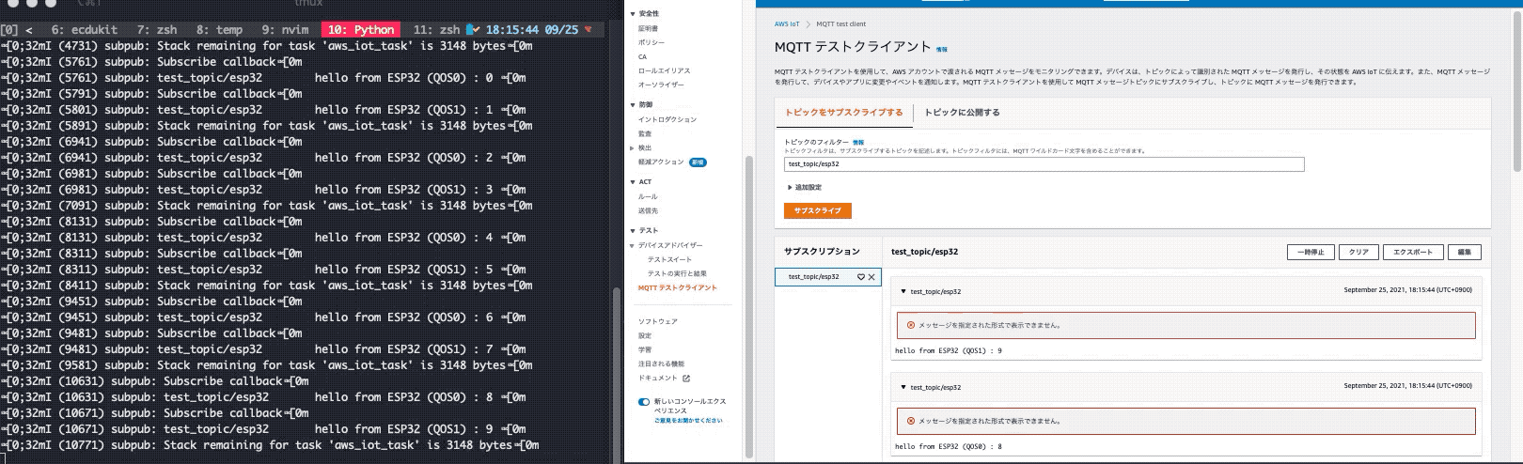Image resolution: width=1523 pixels, height=464 pixels.
Task: Collapse the 安全性 sidebar section
Action: [x=633, y=14]
